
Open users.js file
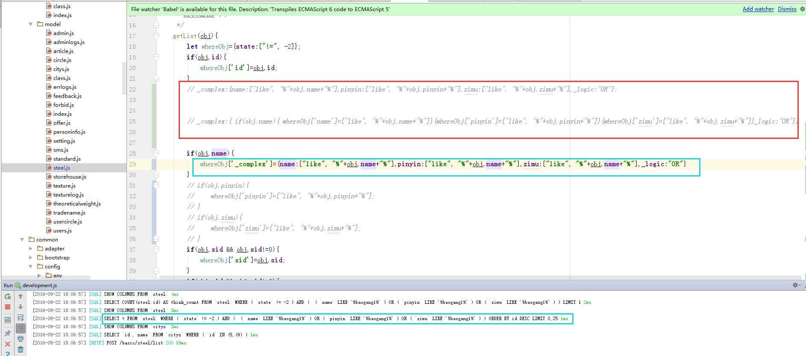click(62, 231)
